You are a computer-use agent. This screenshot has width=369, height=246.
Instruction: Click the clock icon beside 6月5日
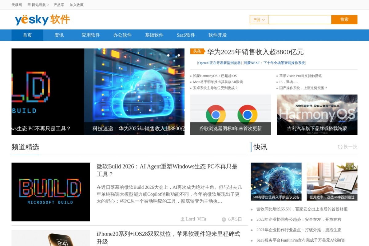[x=224, y=220]
